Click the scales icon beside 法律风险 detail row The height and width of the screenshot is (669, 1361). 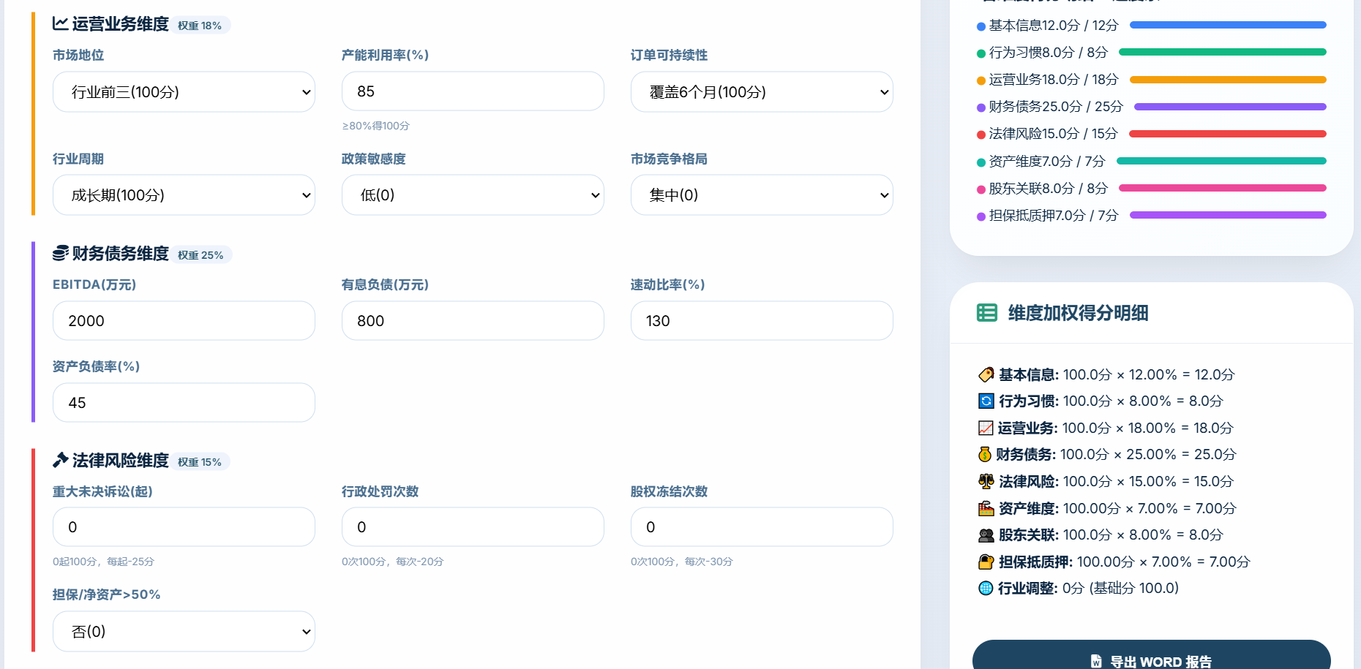tap(986, 481)
